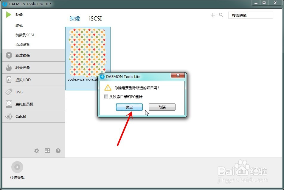Focus the 搜索映像 search field
This screenshot has width=284, height=190.
point(251,15)
